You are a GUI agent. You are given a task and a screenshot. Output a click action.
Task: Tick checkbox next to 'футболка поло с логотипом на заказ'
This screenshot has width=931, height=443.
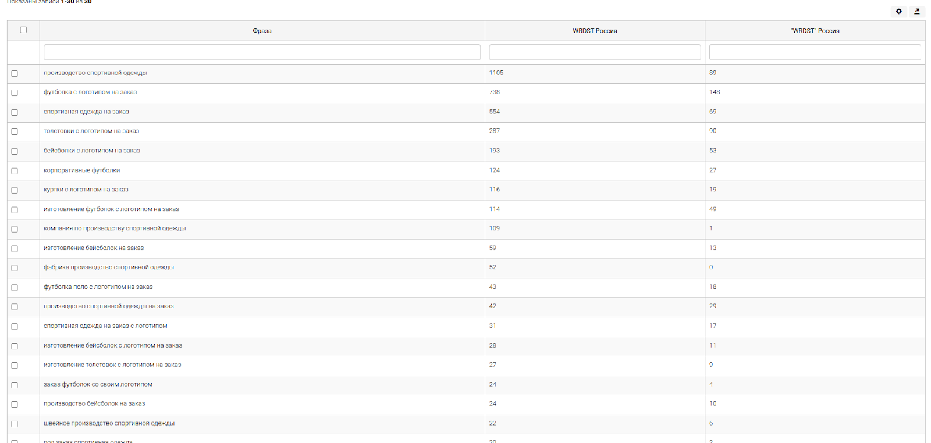[x=15, y=288]
